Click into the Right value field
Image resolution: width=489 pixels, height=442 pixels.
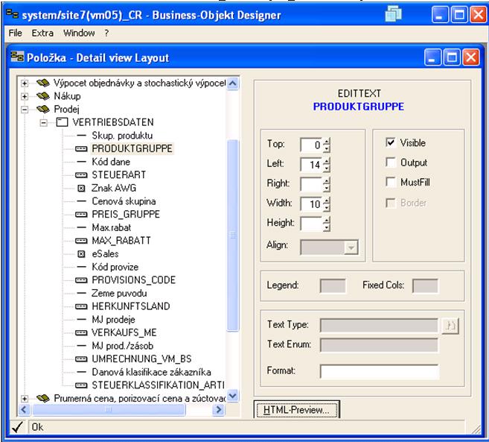point(311,184)
